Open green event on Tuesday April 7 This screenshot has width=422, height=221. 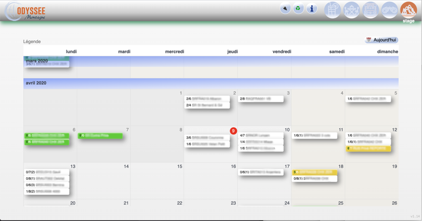pyautogui.click(x=100, y=136)
